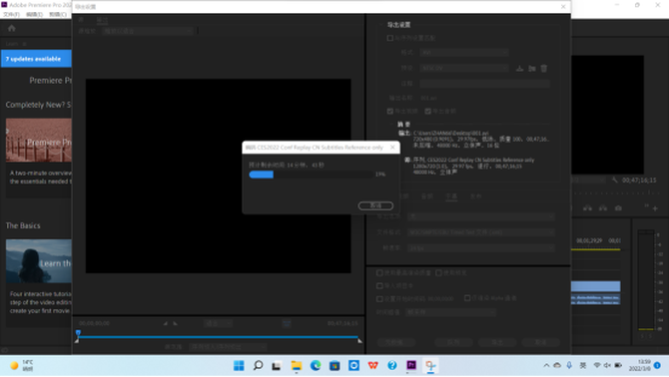
Task: Open the preset dropdown showing NTSC DV
Action: (x=464, y=68)
